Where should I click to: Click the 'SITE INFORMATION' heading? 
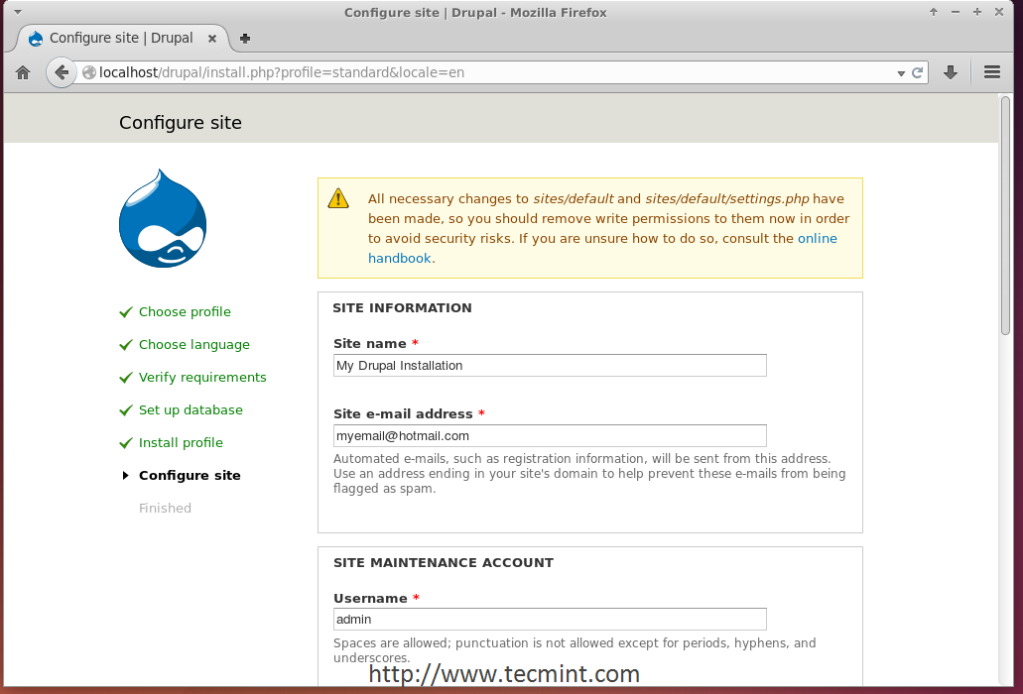402,307
